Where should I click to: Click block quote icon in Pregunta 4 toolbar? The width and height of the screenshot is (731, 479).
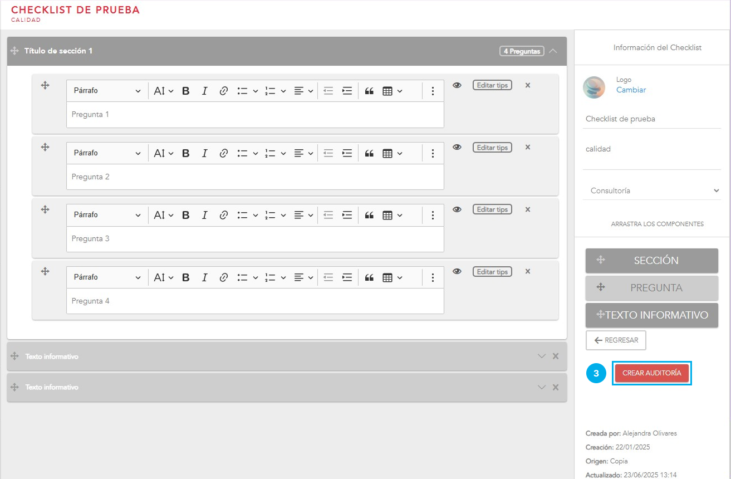[x=369, y=277]
